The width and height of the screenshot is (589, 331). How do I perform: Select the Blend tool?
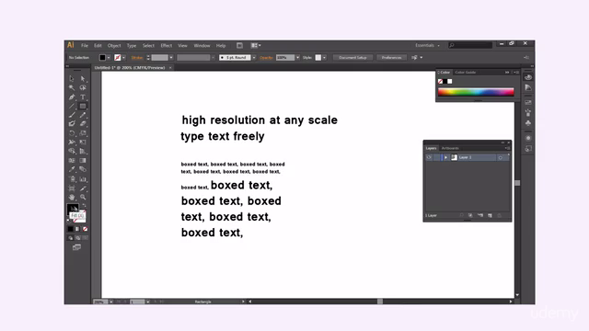pos(83,169)
